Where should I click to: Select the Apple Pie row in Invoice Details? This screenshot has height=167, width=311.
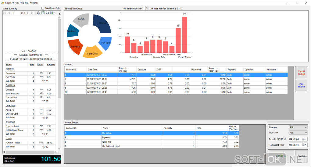(x=152, y=142)
